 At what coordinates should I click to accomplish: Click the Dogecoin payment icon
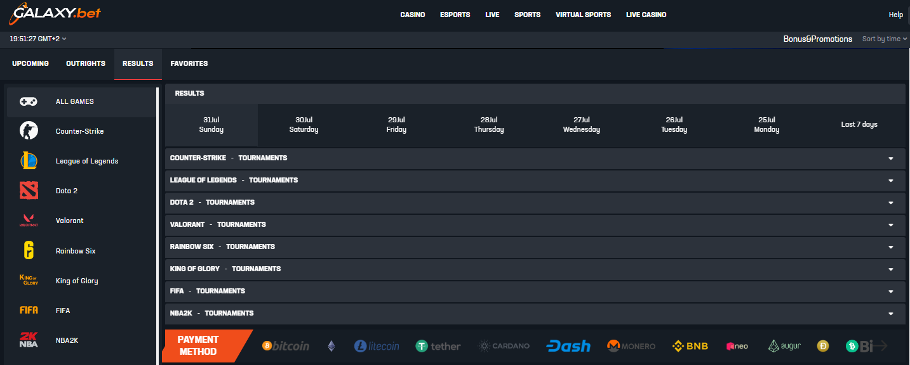(x=823, y=346)
